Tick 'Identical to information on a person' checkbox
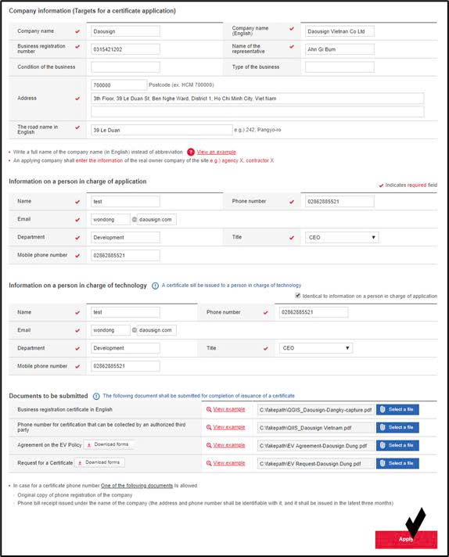The width and height of the screenshot is (449, 557). [x=298, y=296]
